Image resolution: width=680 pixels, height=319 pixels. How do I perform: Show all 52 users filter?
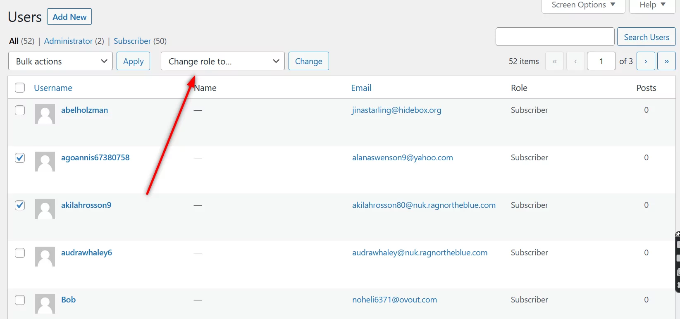pyautogui.click(x=21, y=41)
